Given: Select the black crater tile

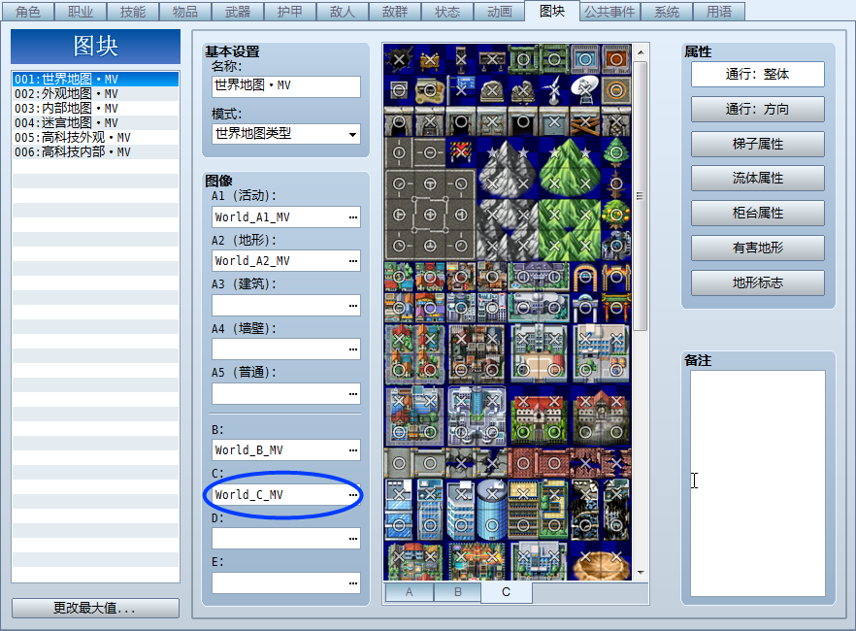Looking at the screenshot, I should [399, 59].
